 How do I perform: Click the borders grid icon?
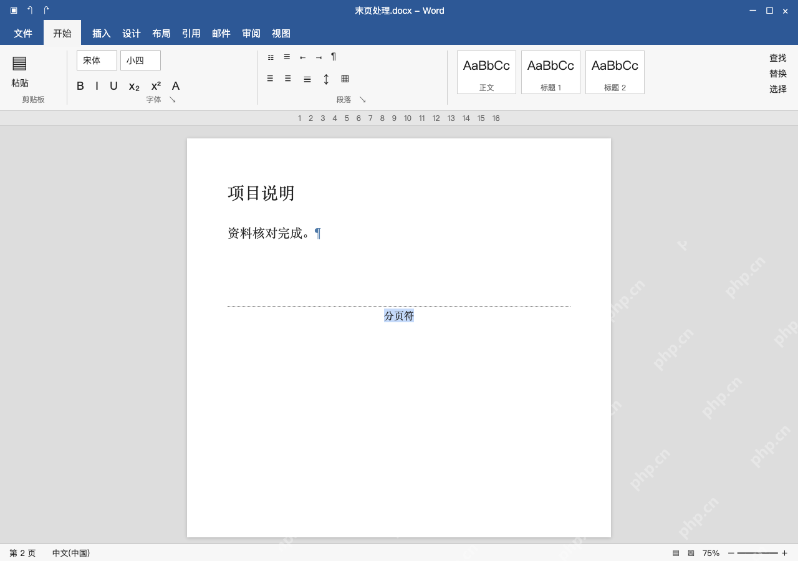(345, 79)
